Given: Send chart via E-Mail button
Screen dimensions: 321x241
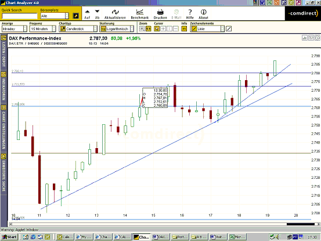Looking at the screenshot, I should click(176, 14).
